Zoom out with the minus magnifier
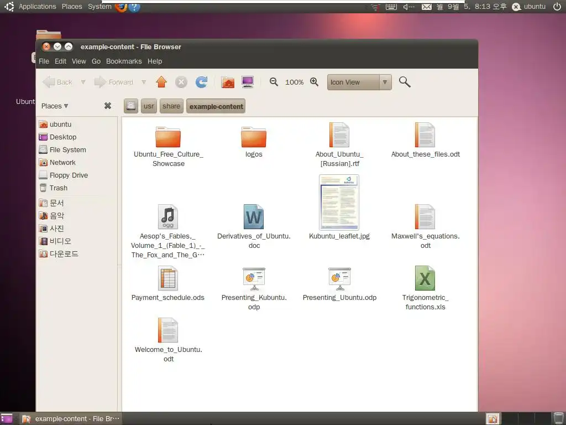Screen dimensions: 566x425 point(274,82)
